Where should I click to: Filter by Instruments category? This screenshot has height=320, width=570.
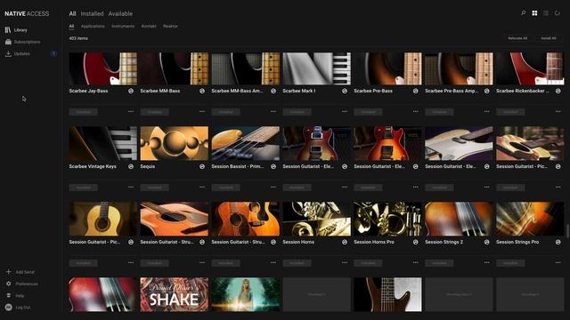tap(123, 26)
